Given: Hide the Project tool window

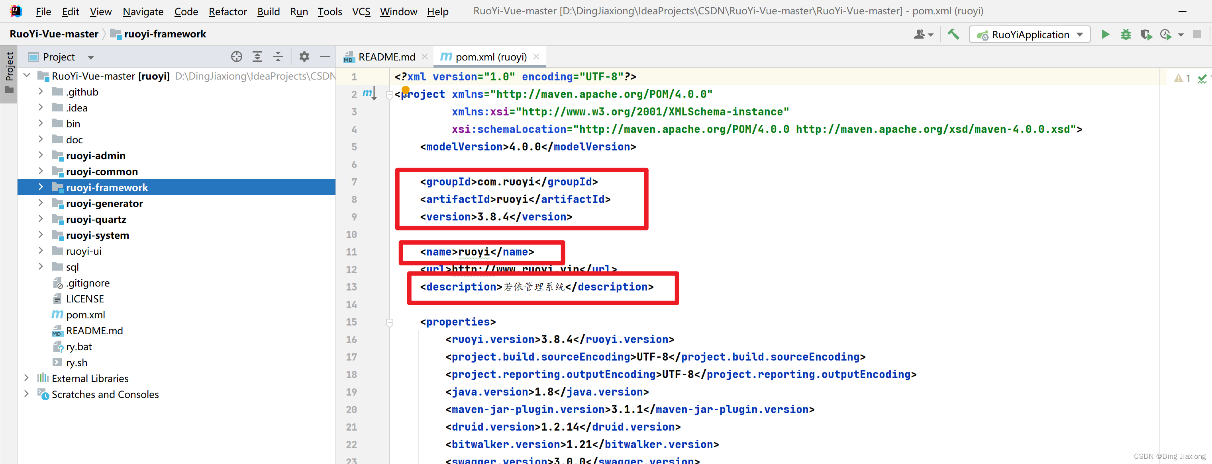Looking at the screenshot, I should [325, 57].
